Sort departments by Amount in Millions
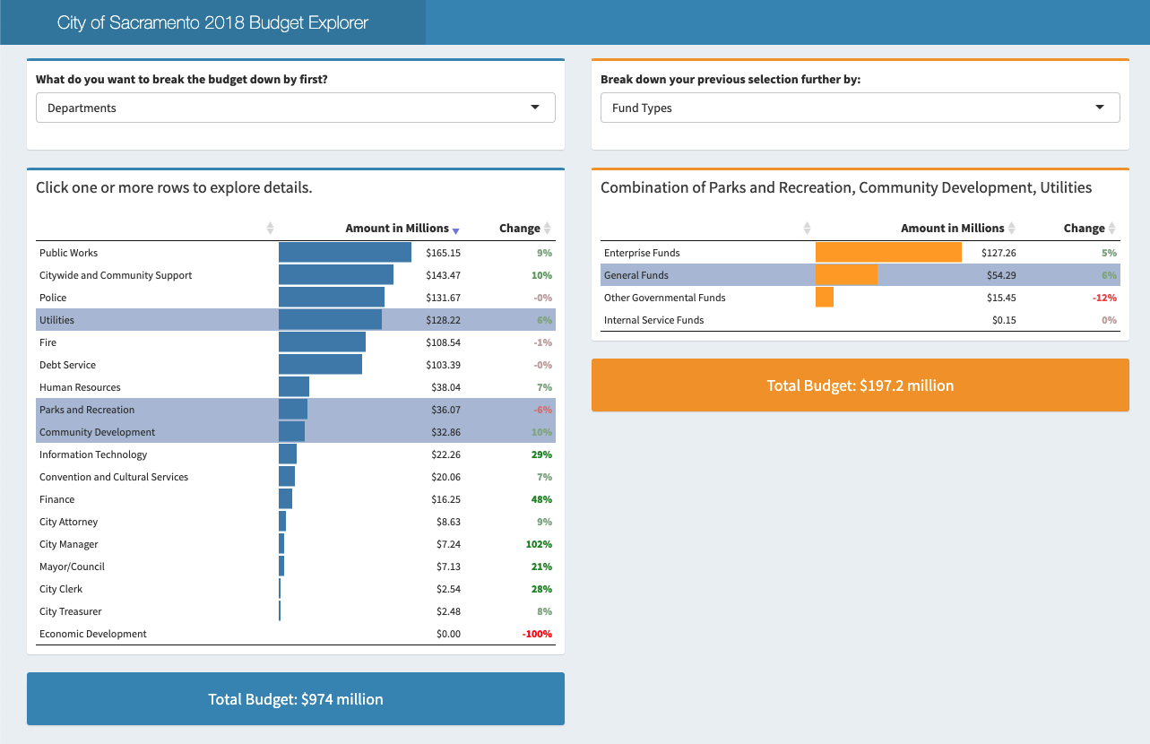 [402, 229]
